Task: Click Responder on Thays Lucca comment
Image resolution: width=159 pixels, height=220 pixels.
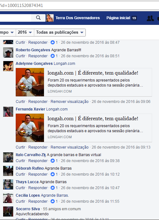Action: 38,188
